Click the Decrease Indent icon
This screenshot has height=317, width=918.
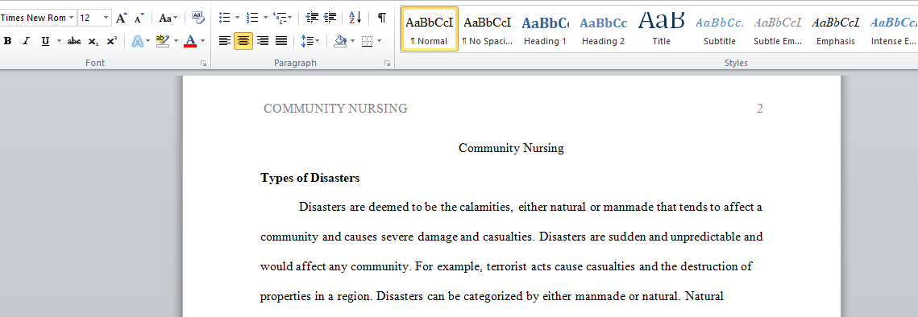313,18
